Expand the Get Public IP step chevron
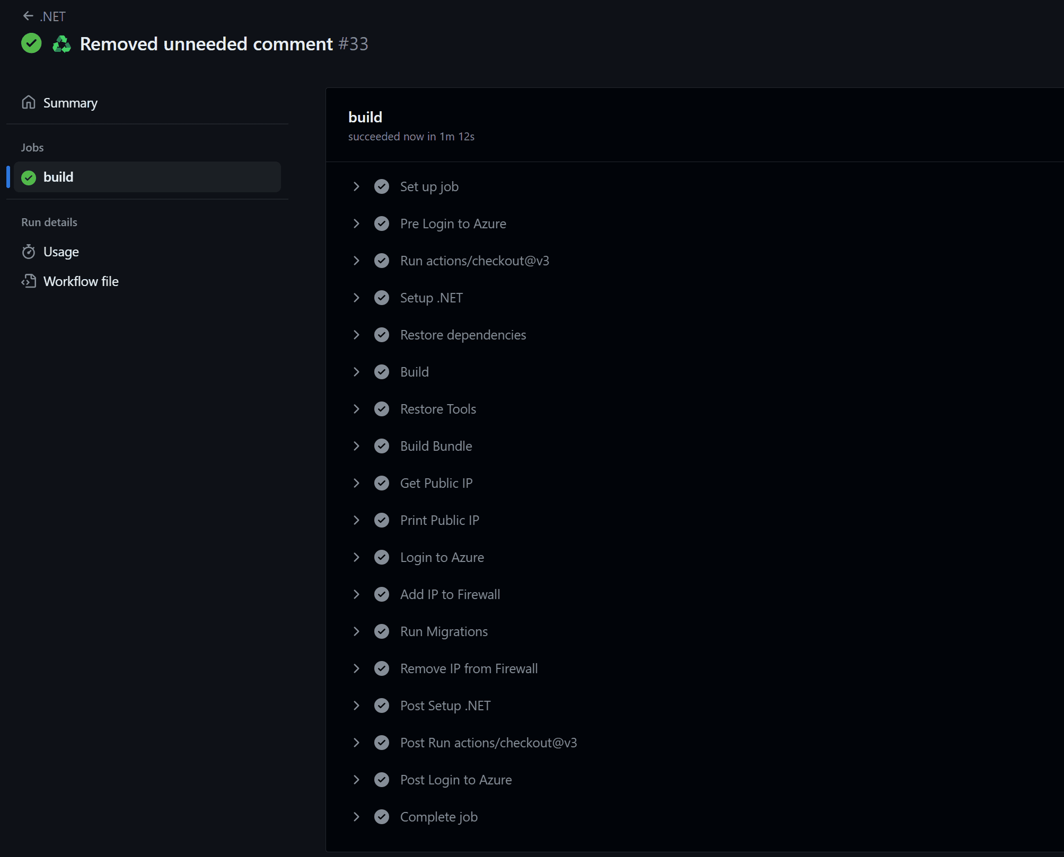Viewport: 1064px width, 857px height. (x=356, y=483)
